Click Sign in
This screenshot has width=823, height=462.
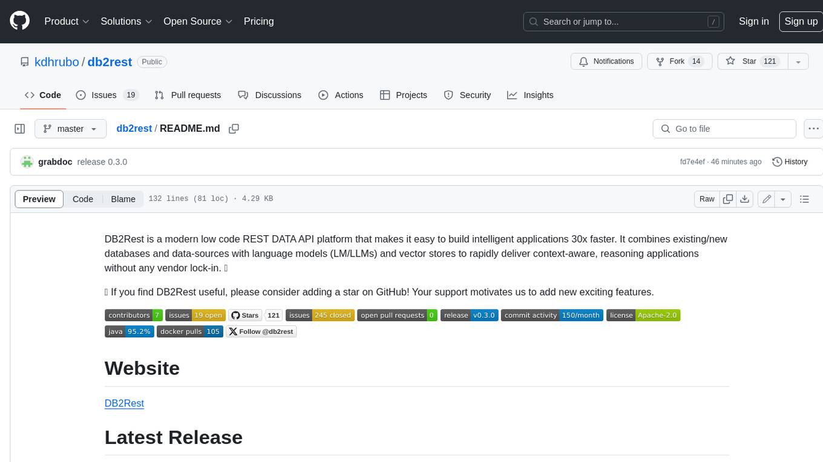tap(753, 21)
